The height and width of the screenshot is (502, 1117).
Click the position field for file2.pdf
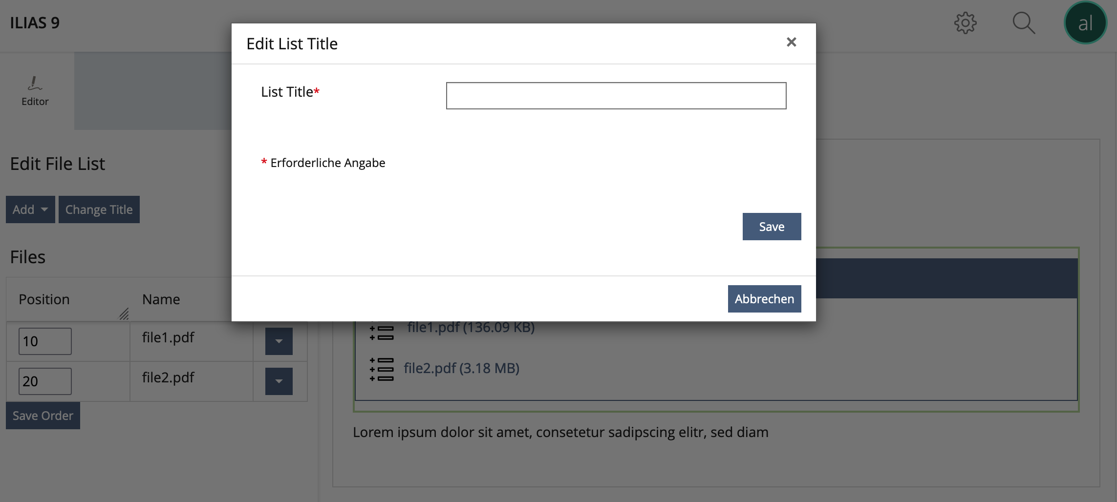click(45, 381)
